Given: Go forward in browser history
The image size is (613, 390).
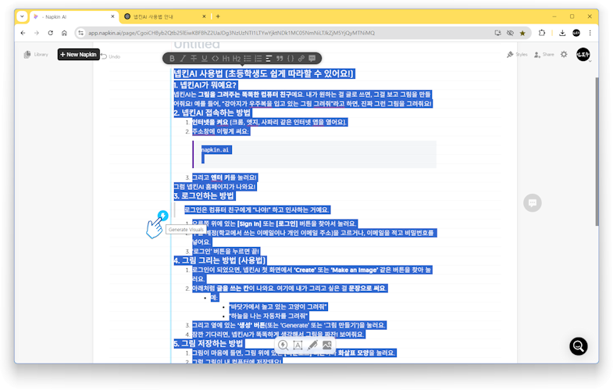Looking at the screenshot, I should click(x=37, y=33).
